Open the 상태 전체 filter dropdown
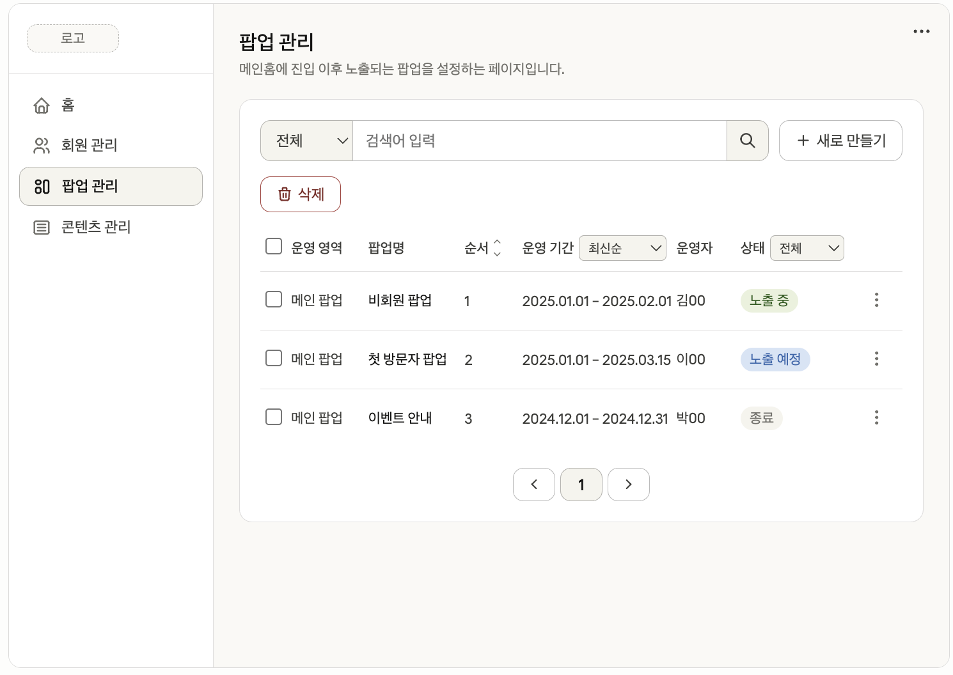The image size is (953, 675). click(x=807, y=248)
